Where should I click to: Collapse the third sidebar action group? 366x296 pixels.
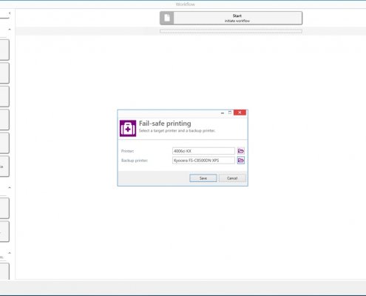coord(10,253)
